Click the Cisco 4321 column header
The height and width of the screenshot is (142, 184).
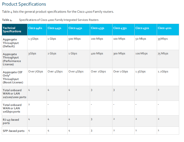pos(142,28)
